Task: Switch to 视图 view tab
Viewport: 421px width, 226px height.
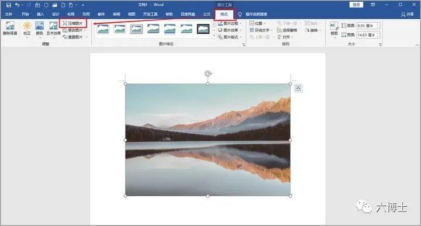Action: [132, 14]
